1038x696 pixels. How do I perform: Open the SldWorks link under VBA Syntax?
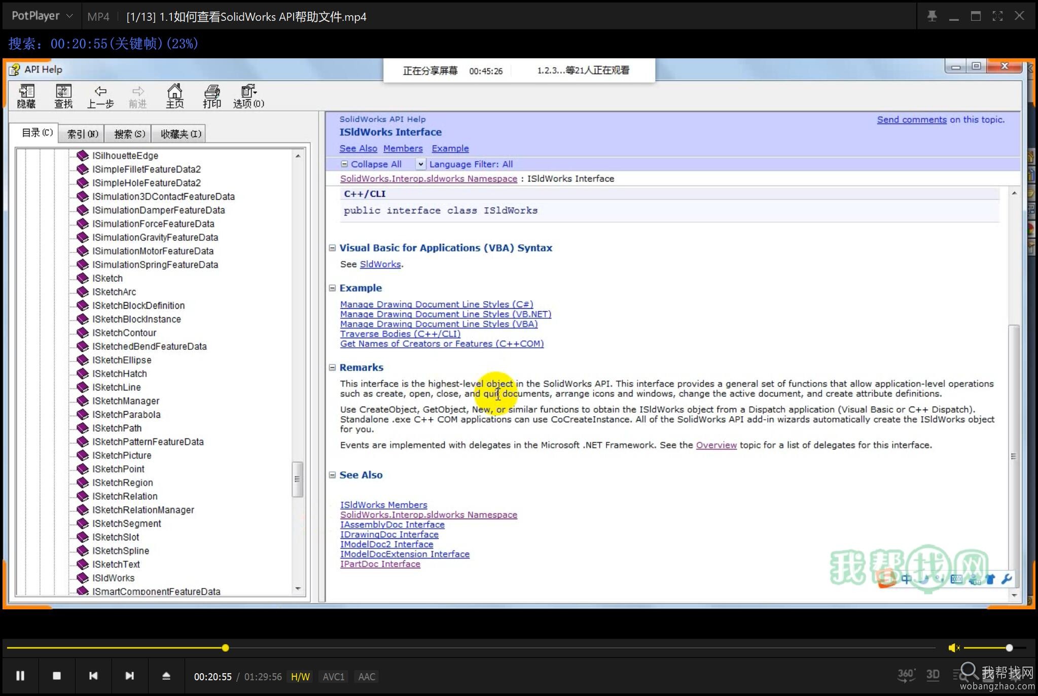(x=380, y=264)
